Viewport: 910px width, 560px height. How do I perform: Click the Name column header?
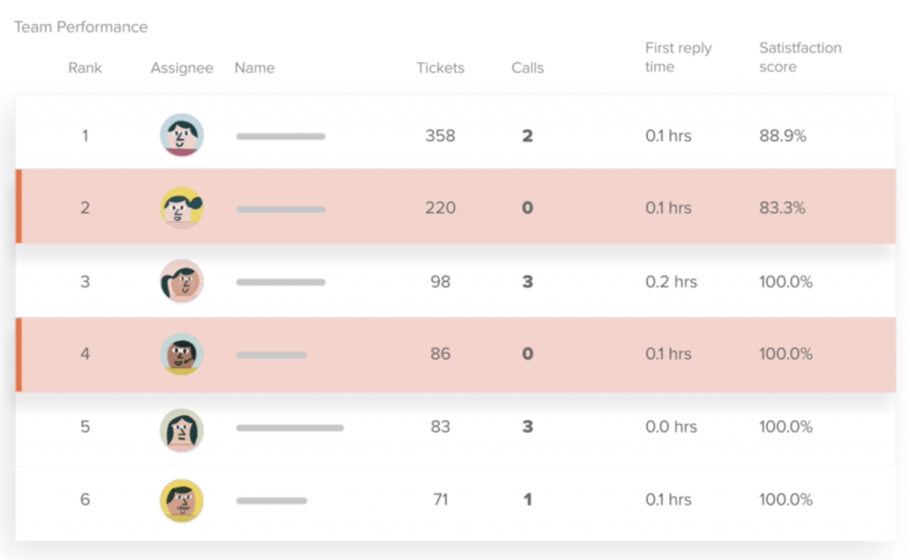coord(254,67)
